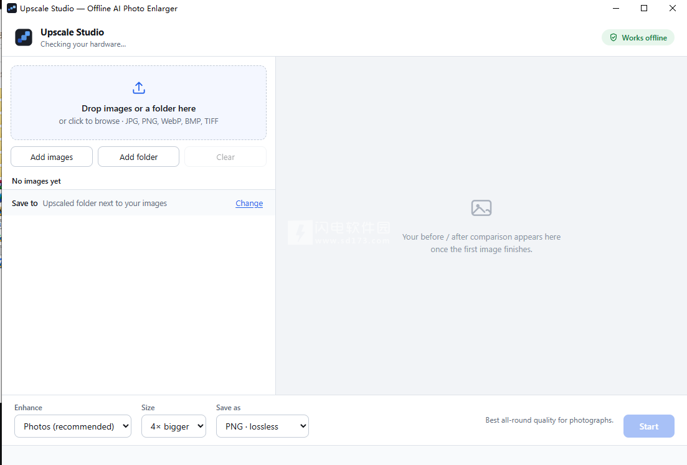
Task: Click "Upscaled folder next to your images" text
Action: pyautogui.click(x=105, y=203)
